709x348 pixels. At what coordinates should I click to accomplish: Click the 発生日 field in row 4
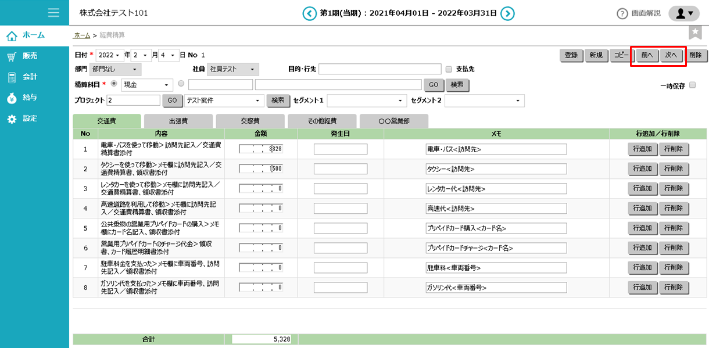coord(341,209)
